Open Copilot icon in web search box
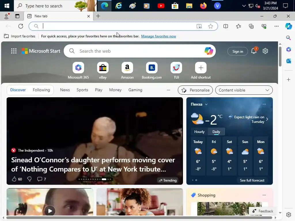The height and width of the screenshot is (221, 295). 209,51
